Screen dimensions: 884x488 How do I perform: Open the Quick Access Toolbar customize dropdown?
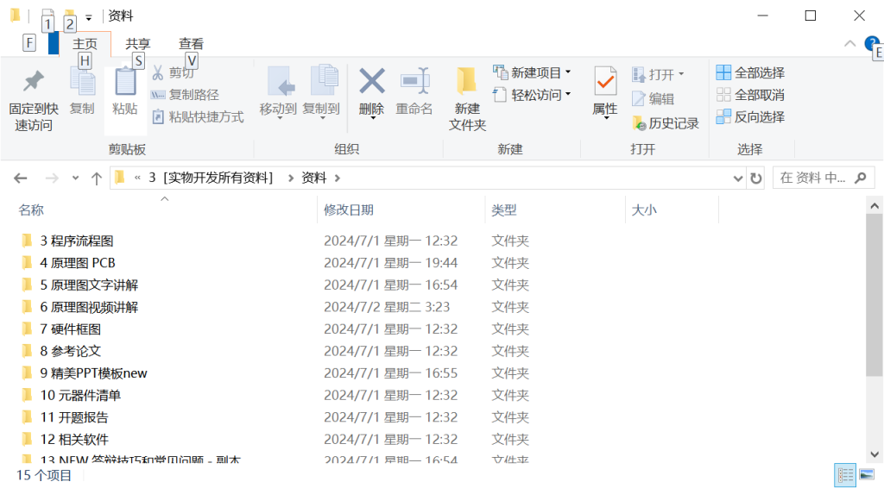point(89,18)
